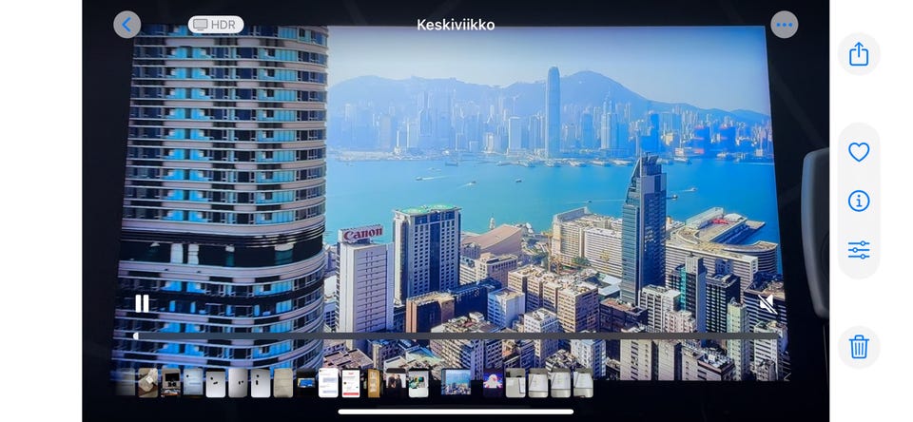Show video info with the i icon
The width and height of the screenshot is (913, 422).
(x=859, y=201)
